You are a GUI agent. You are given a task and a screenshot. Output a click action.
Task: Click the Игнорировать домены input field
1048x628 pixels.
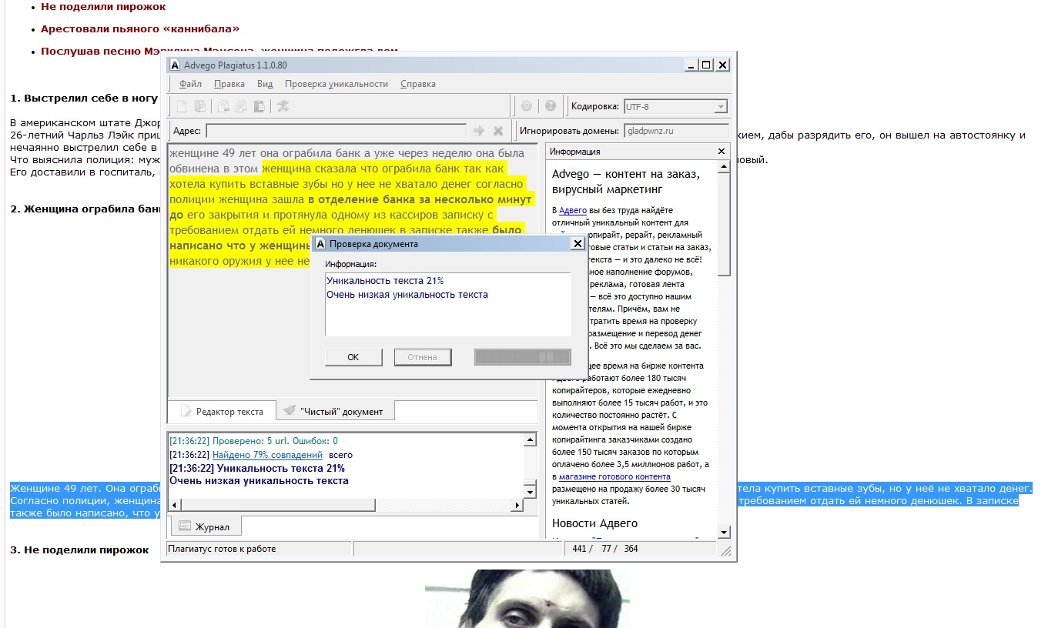[675, 131]
